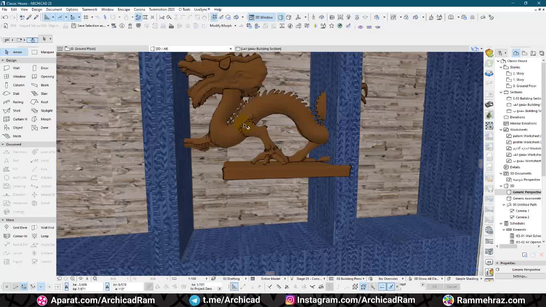Toggle the 3D Window button
Viewport: 546px width, 307px height.
tap(261, 17)
